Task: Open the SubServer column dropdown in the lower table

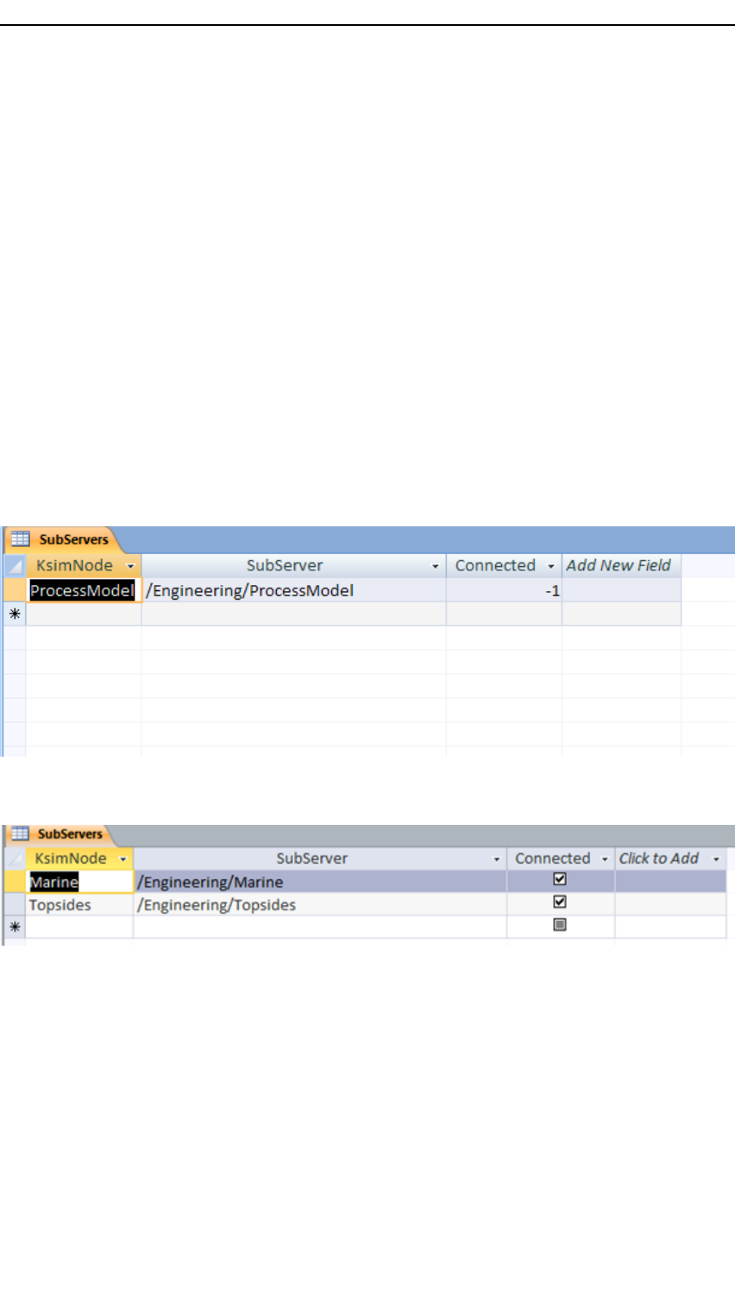Action: [497, 859]
